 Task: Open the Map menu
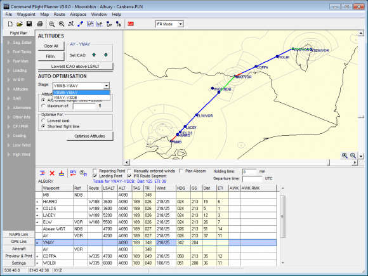coord(44,15)
